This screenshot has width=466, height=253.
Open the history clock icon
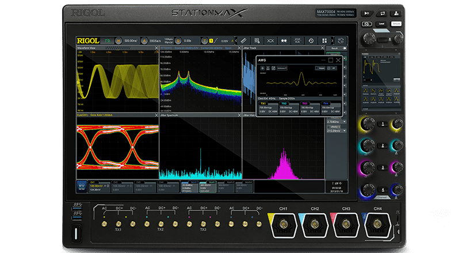[x=311, y=41]
